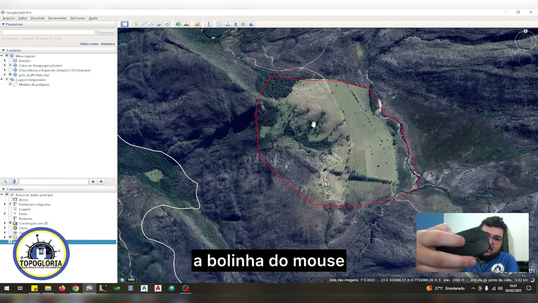Open the Ajuda menu
Image resolution: width=538 pixels, height=303 pixels.
(x=93, y=18)
